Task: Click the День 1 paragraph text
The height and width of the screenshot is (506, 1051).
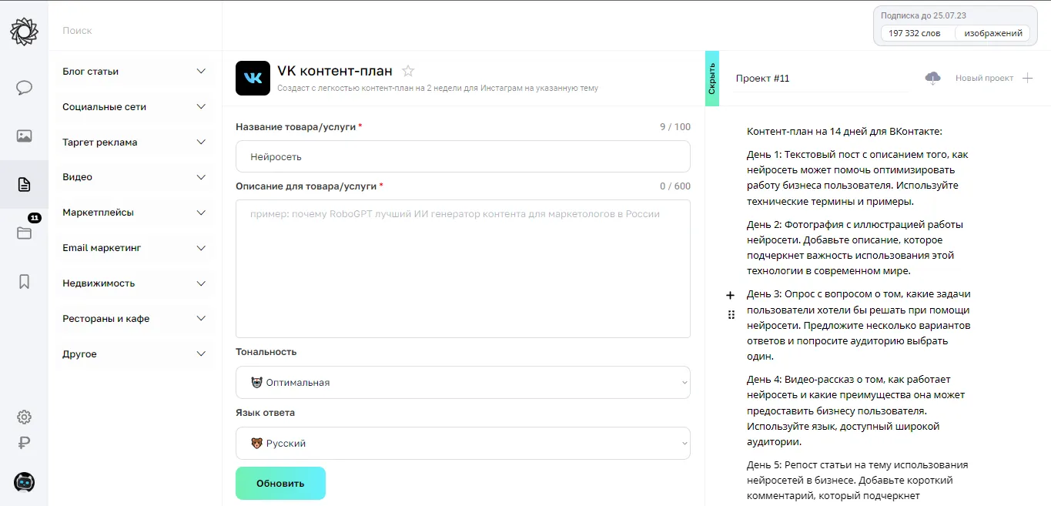Action: coord(859,178)
